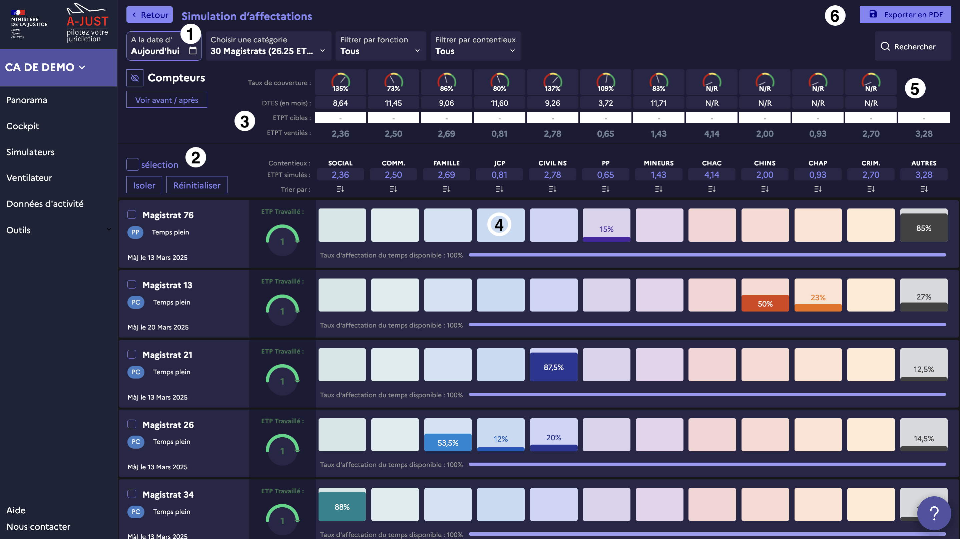Click the A-JUST logo
This screenshot has height=539, width=960.
tap(87, 23)
